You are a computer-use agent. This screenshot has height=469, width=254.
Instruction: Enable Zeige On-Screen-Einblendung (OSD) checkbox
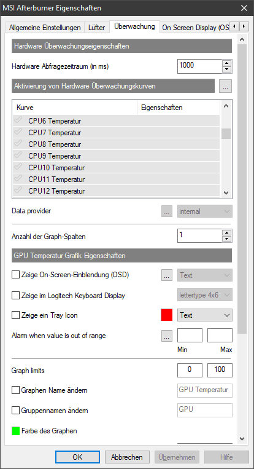[x=15, y=275]
